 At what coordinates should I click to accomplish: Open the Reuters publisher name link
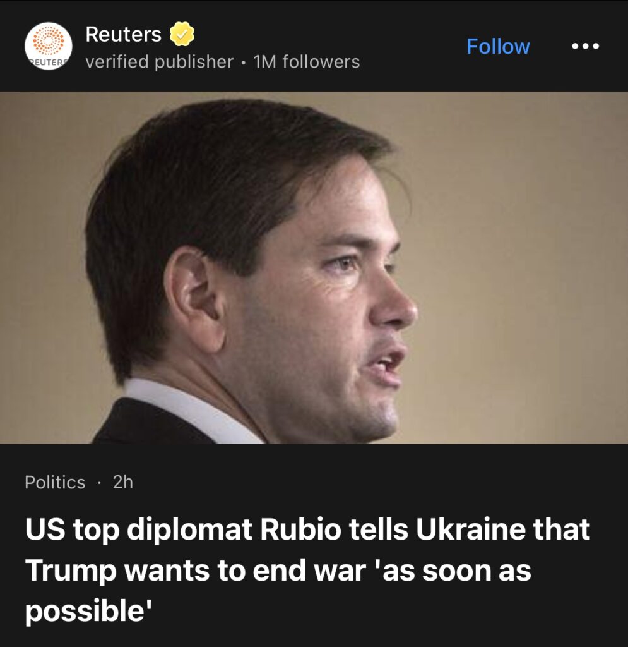[123, 34]
